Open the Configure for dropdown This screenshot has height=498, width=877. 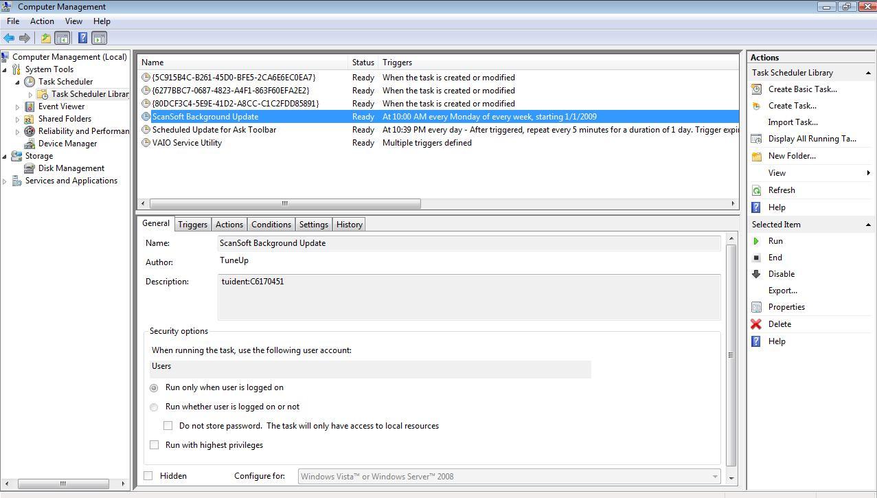(510, 476)
